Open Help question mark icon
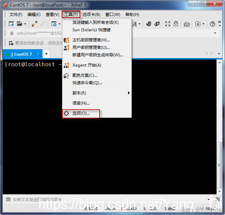 (212, 24)
